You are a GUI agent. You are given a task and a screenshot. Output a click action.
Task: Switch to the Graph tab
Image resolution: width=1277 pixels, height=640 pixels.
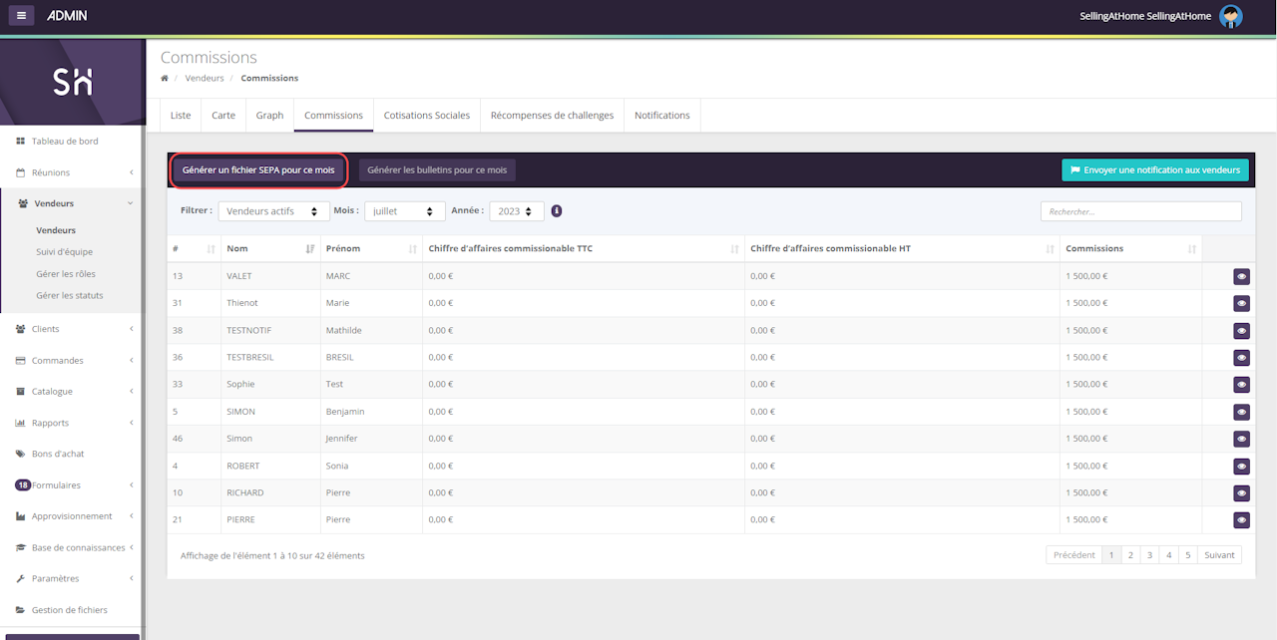(x=269, y=116)
